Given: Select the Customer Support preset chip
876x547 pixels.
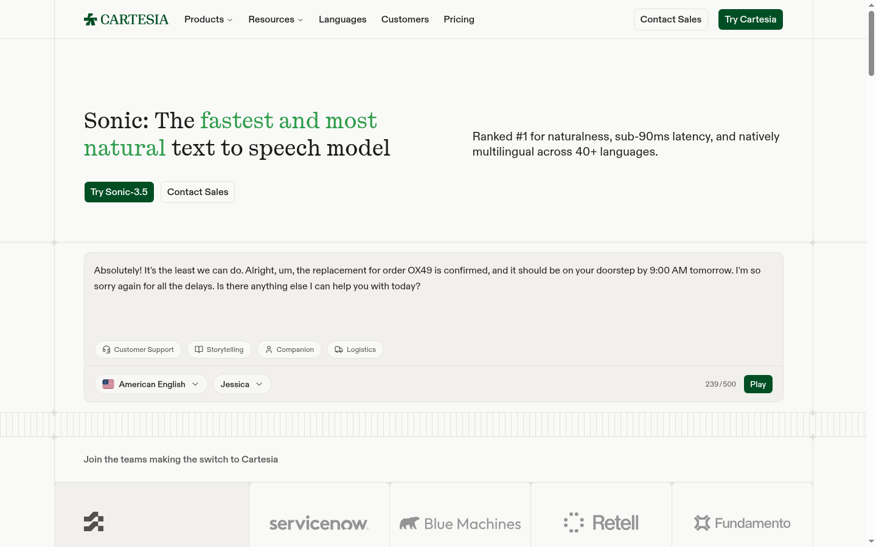Looking at the screenshot, I should [x=138, y=349].
